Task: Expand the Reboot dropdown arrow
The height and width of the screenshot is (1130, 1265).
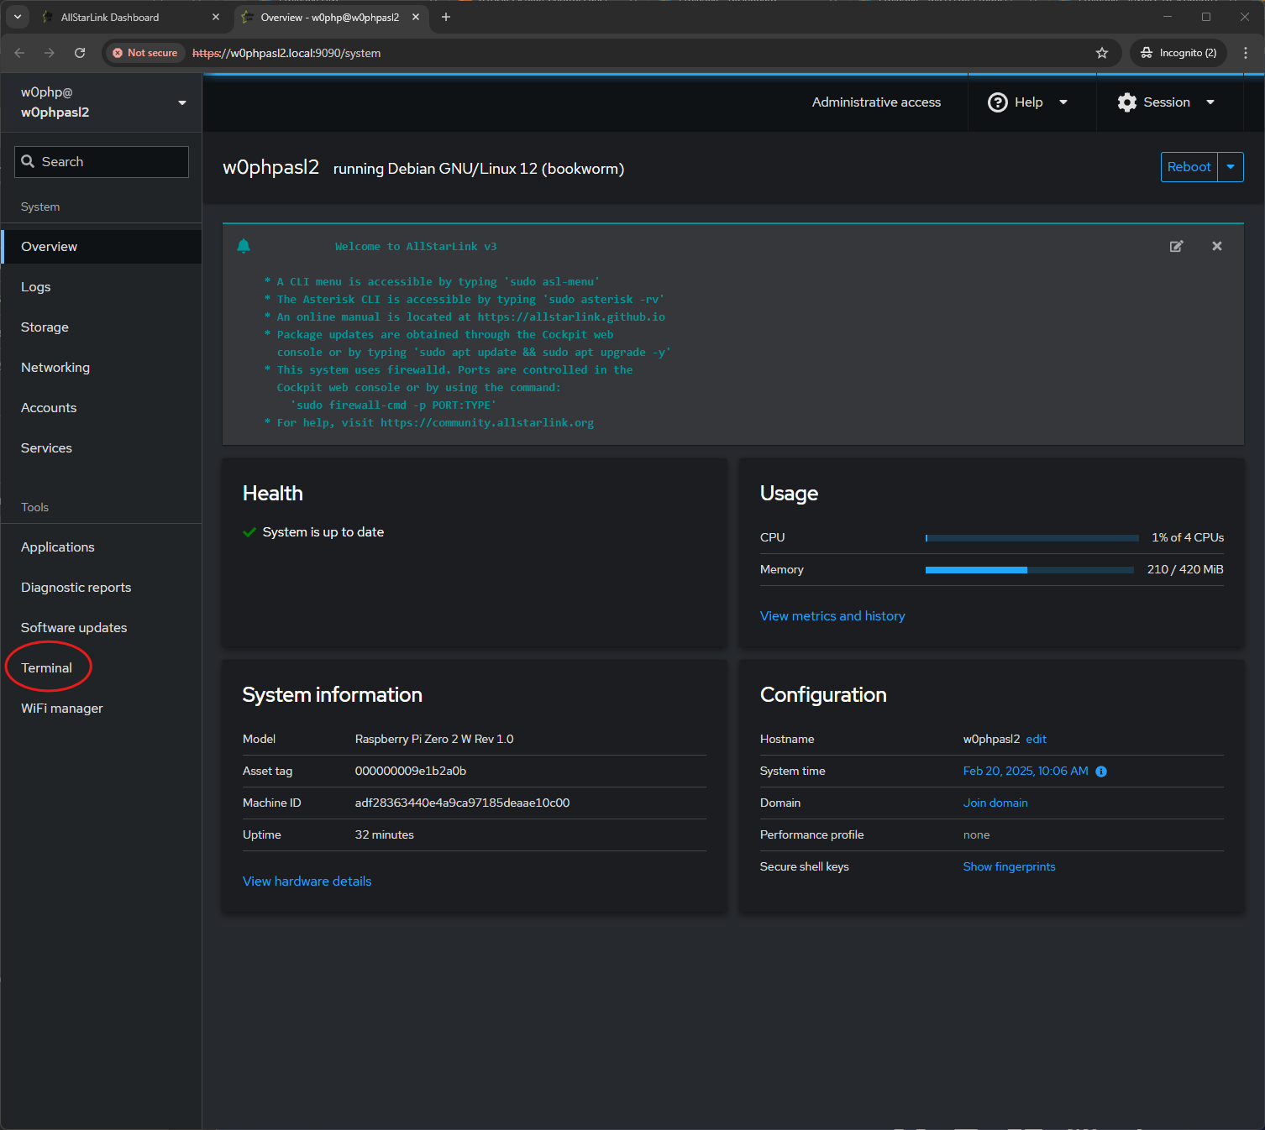Action: [1231, 167]
